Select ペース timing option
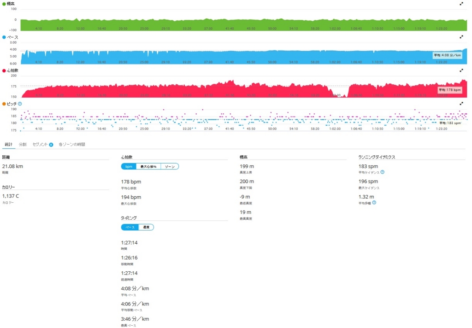 (x=130, y=227)
